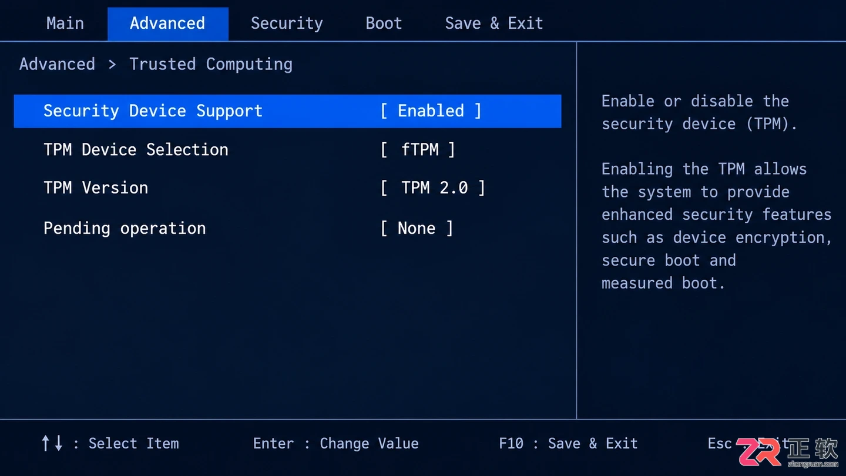This screenshot has height=476, width=846.
Task: Select the highlighted Advanced tab
Action: (x=167, y=24)
